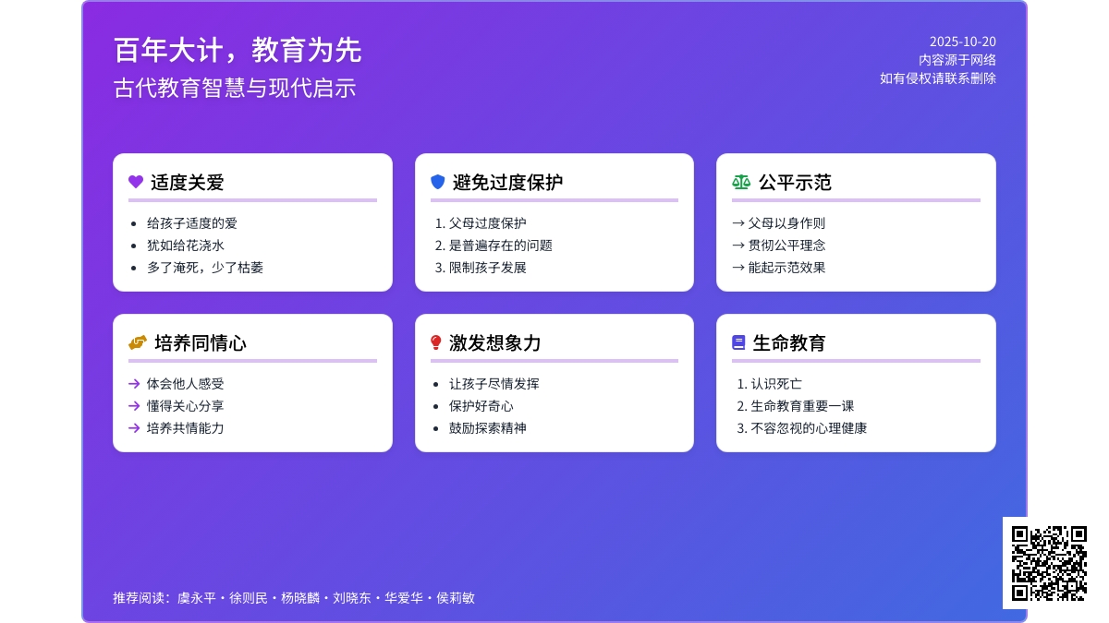This screenshot has height=623, width=1109.
Task: Click list item 多了淹死，少了枯萎
Action: (205, 268)
